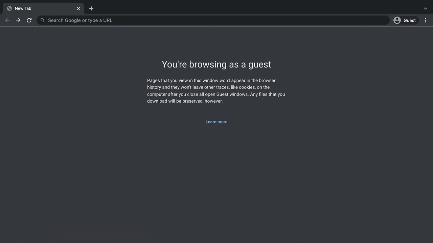
Task: Follow the Learn more link
Action: pyautogui.click(x=216, y=122)
